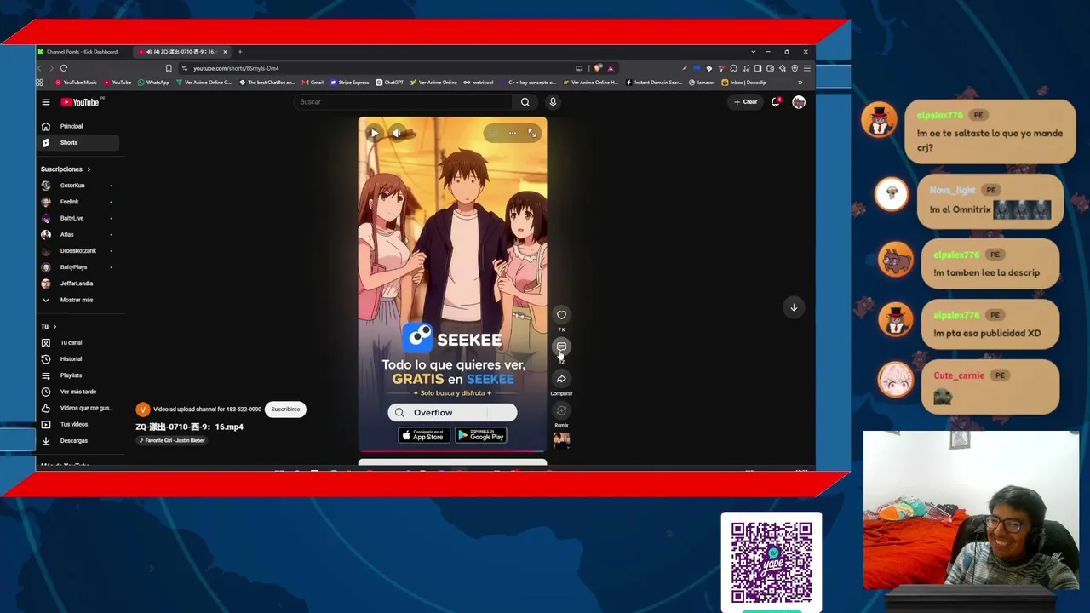
Task: Start voice search with the microphone
Action: [553, 102]
